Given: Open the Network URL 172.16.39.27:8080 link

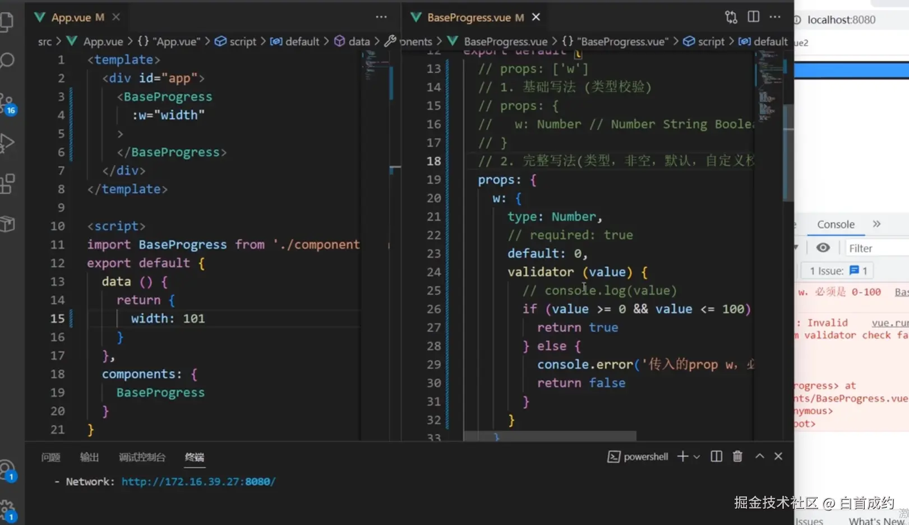Looking at the screenshot, I should pyautogui.click(x=199, y=481).
